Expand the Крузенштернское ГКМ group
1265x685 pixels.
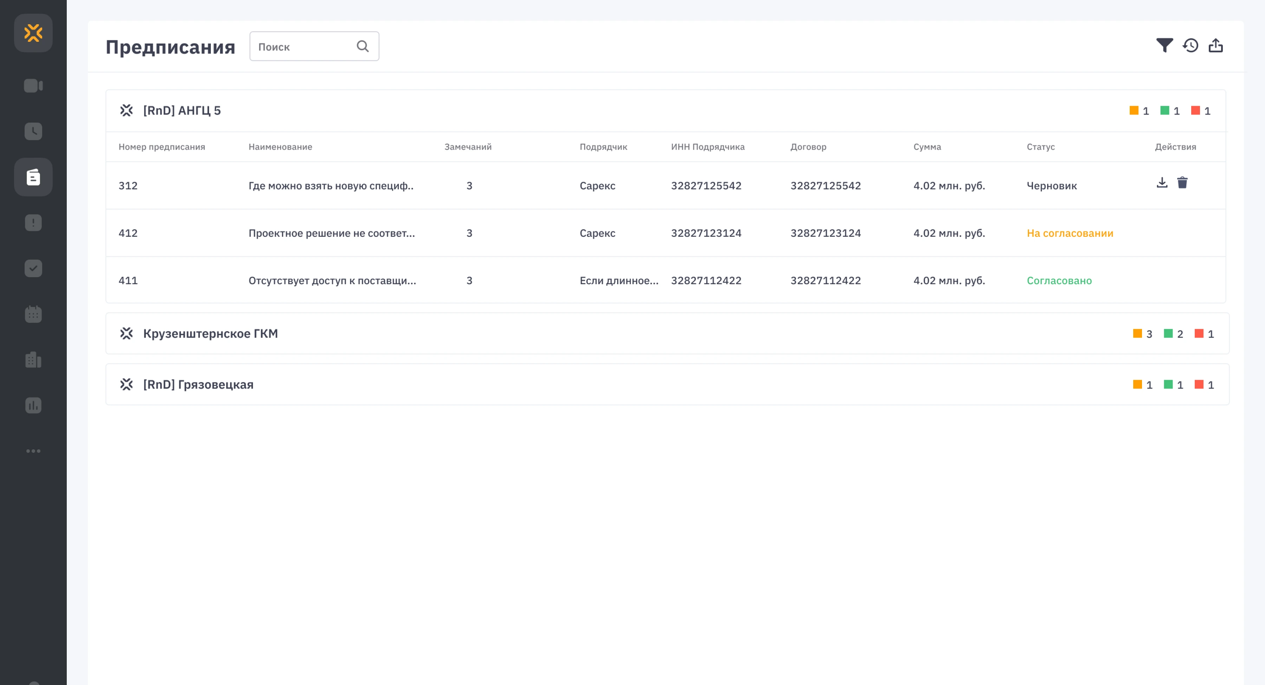210,333
